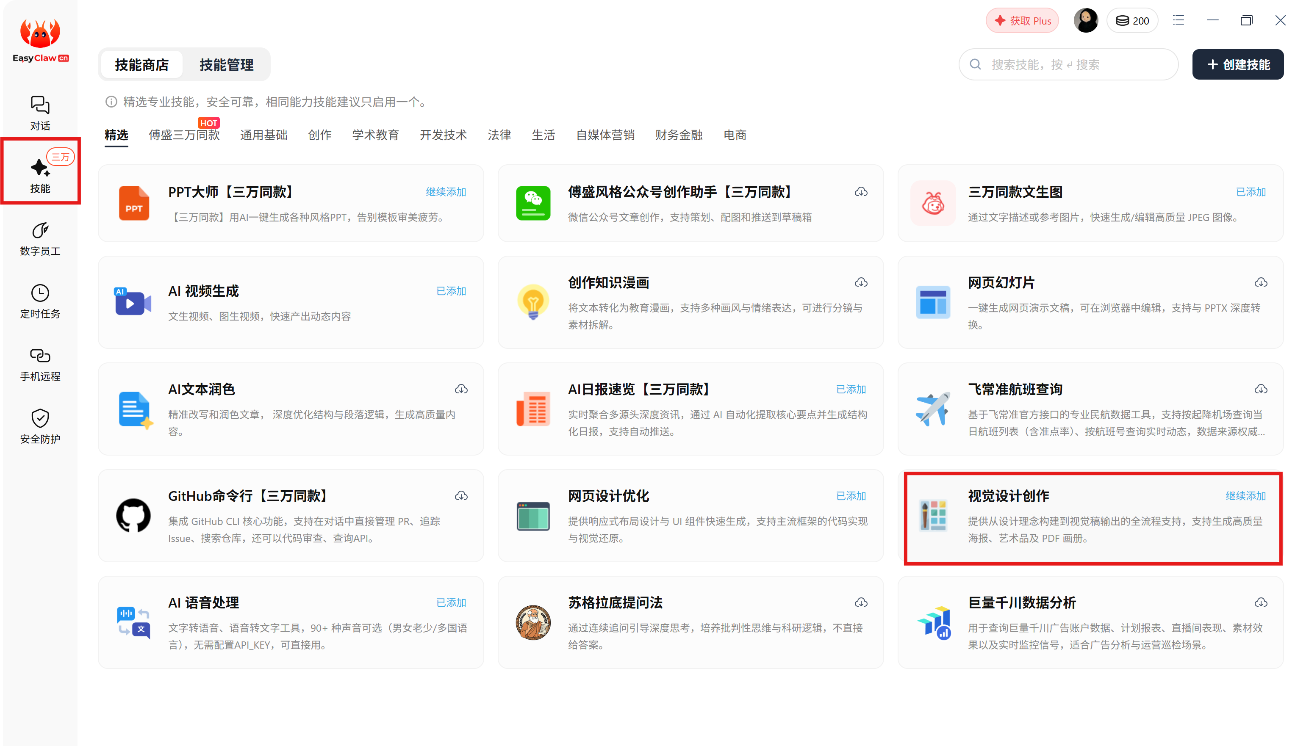The height and width of the screenshot is (746, 1295).
Task: Open the 创作知识漫画 card title
Action: coord(608,282)
